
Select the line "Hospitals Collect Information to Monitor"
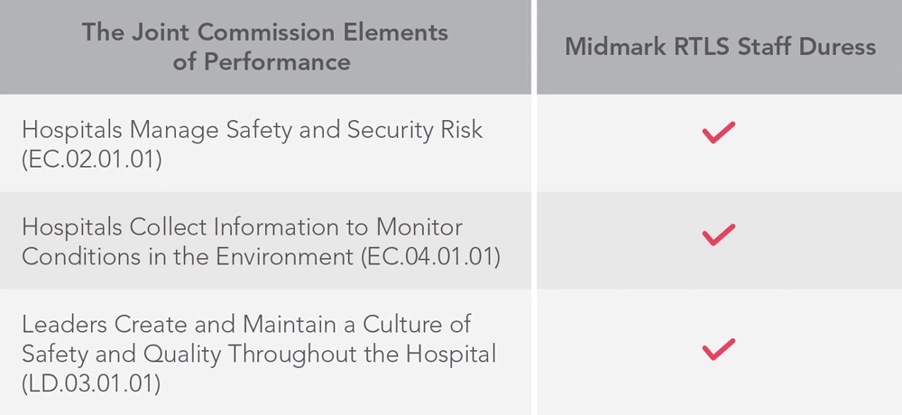(x=242, y=226)
